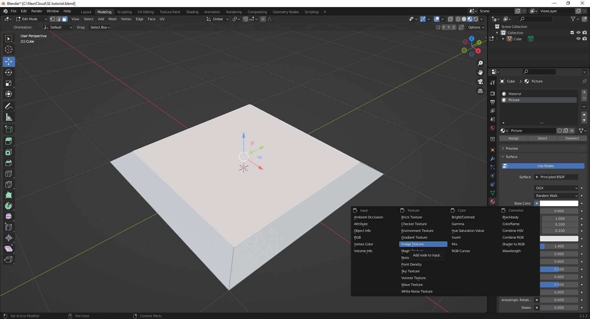Image resolution: width=590 pixels, height=319 pixels.
Task: Click the Sheen 0.000 slider
Action: [559, 308]
